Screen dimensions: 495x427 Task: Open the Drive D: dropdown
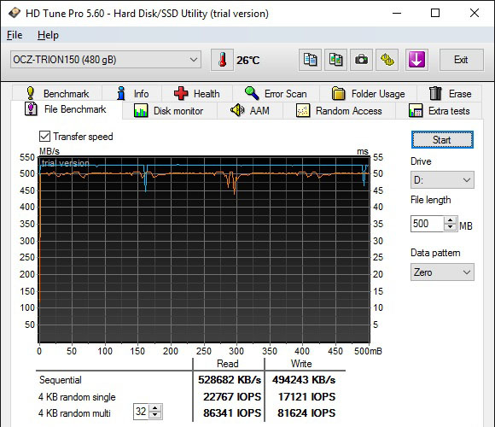[442, 180]
